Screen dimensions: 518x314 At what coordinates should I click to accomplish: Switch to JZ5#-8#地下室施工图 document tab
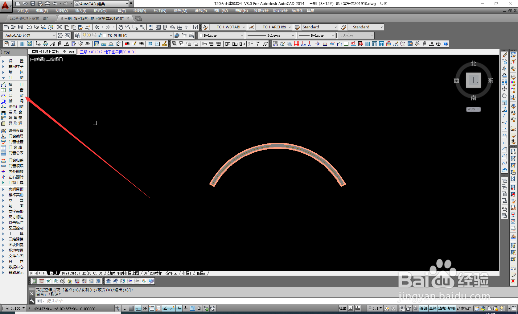[x=29, y=19]
